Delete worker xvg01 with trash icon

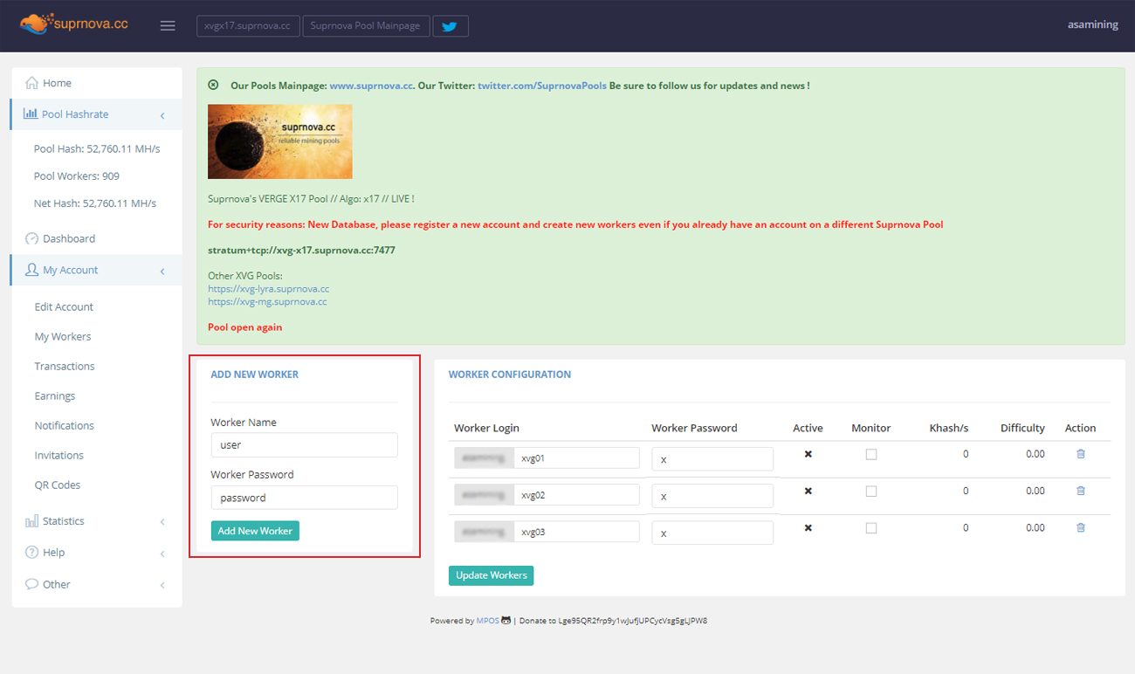[x=1081, y=454]
